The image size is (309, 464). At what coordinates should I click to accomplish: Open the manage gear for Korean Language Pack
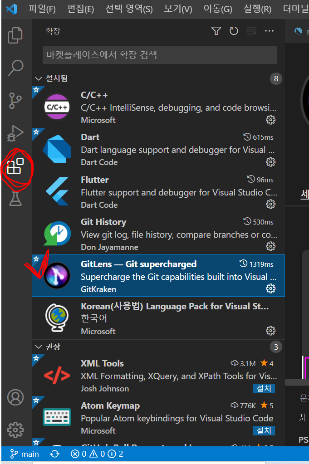point(270,331)
